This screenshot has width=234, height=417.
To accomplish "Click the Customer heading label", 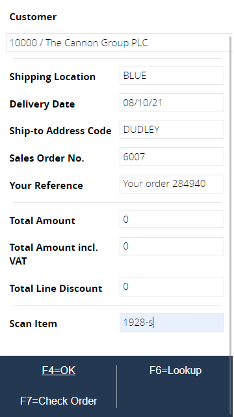I will click(33, 17).
